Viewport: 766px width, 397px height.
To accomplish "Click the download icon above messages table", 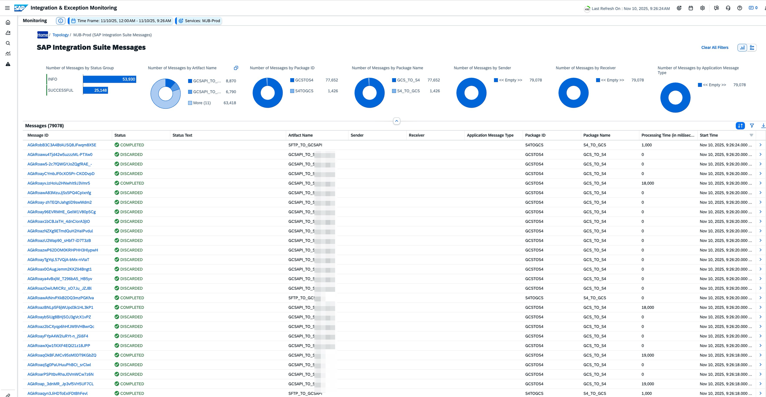I will 763,126.
